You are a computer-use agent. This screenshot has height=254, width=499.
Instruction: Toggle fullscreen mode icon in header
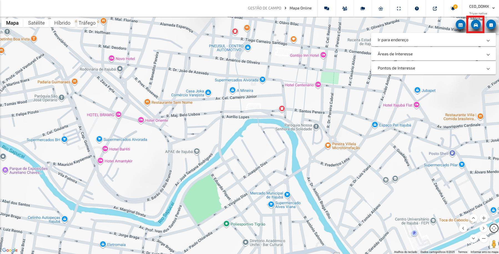pos(399,9)
